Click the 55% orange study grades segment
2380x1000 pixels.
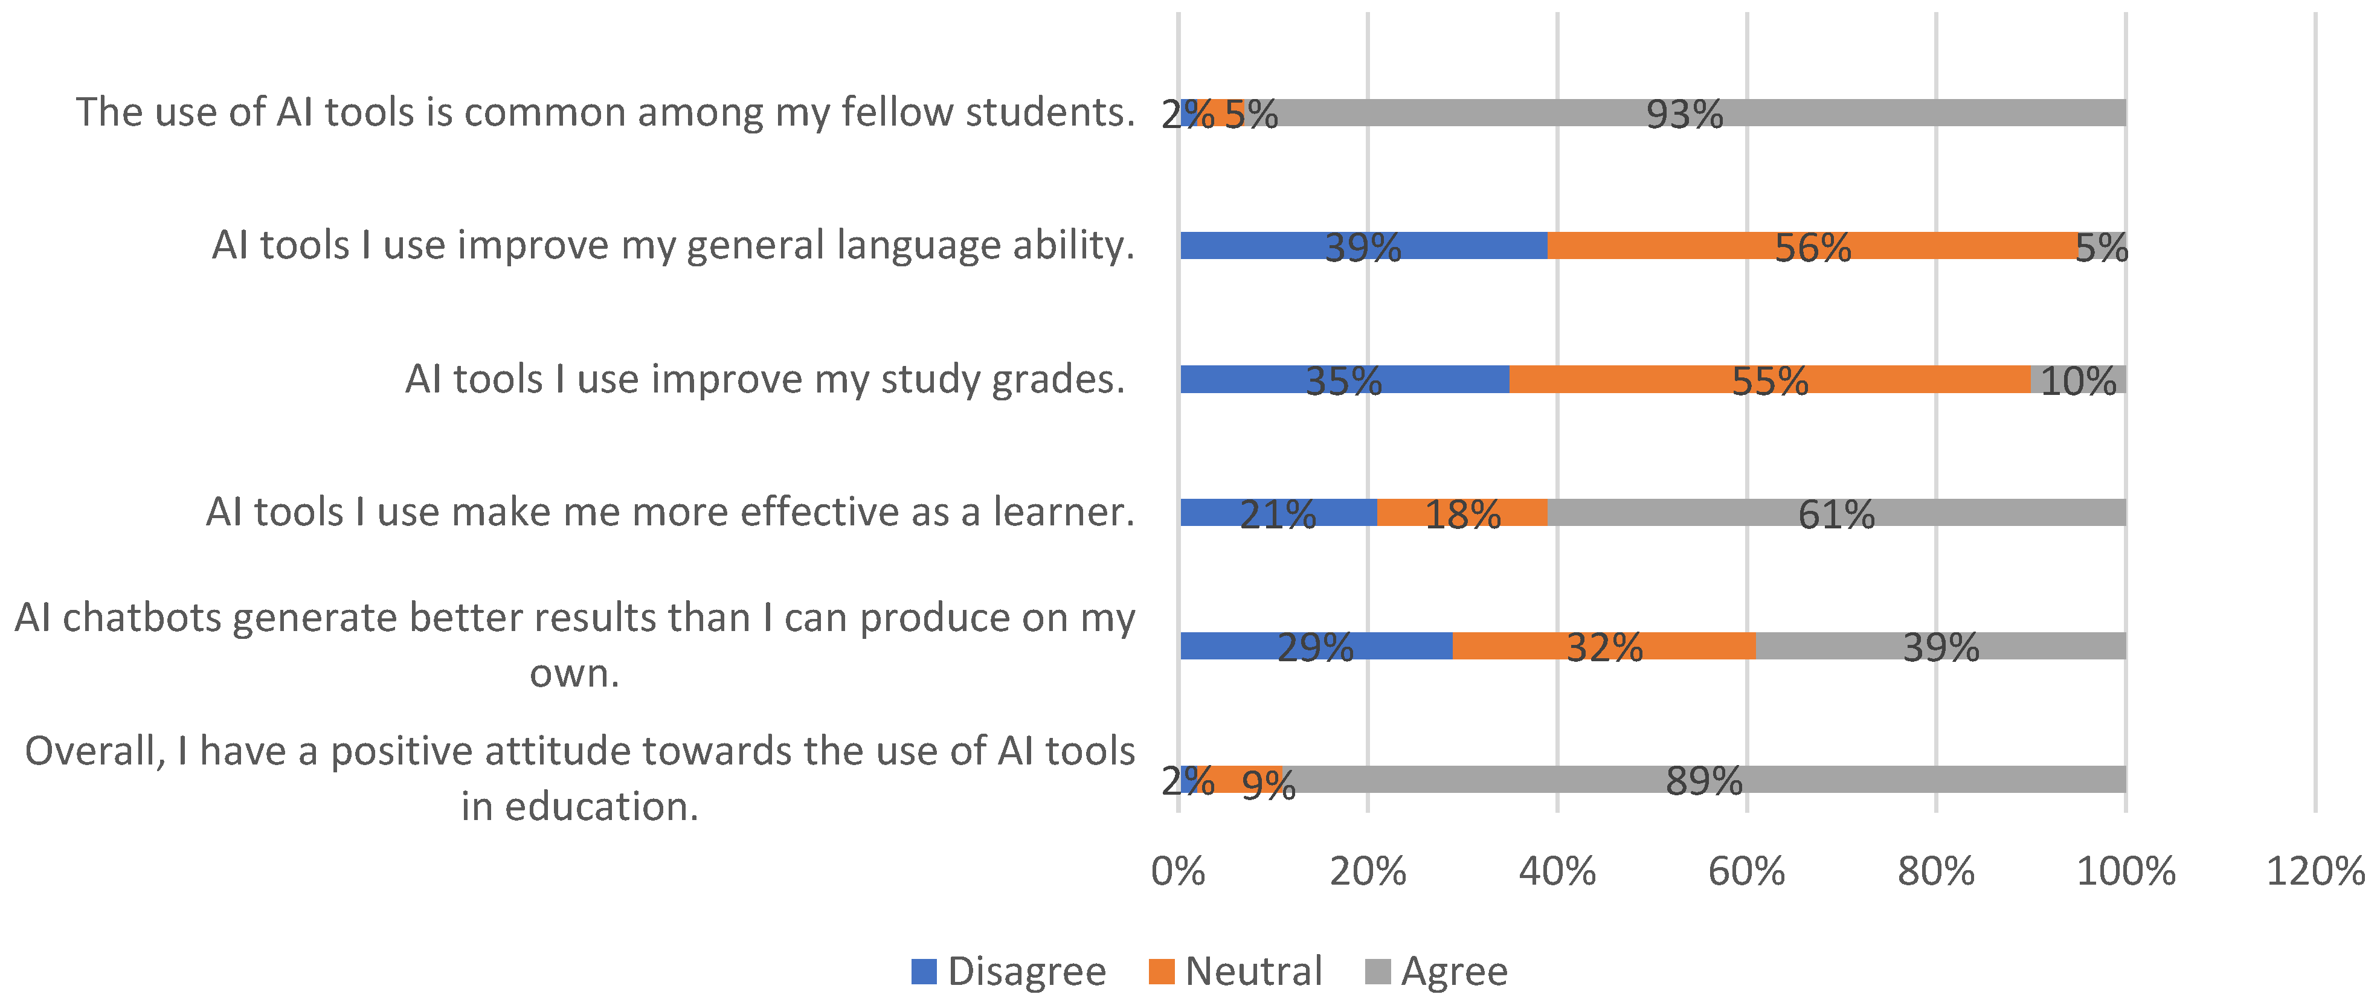click(x=1768, y=379)
